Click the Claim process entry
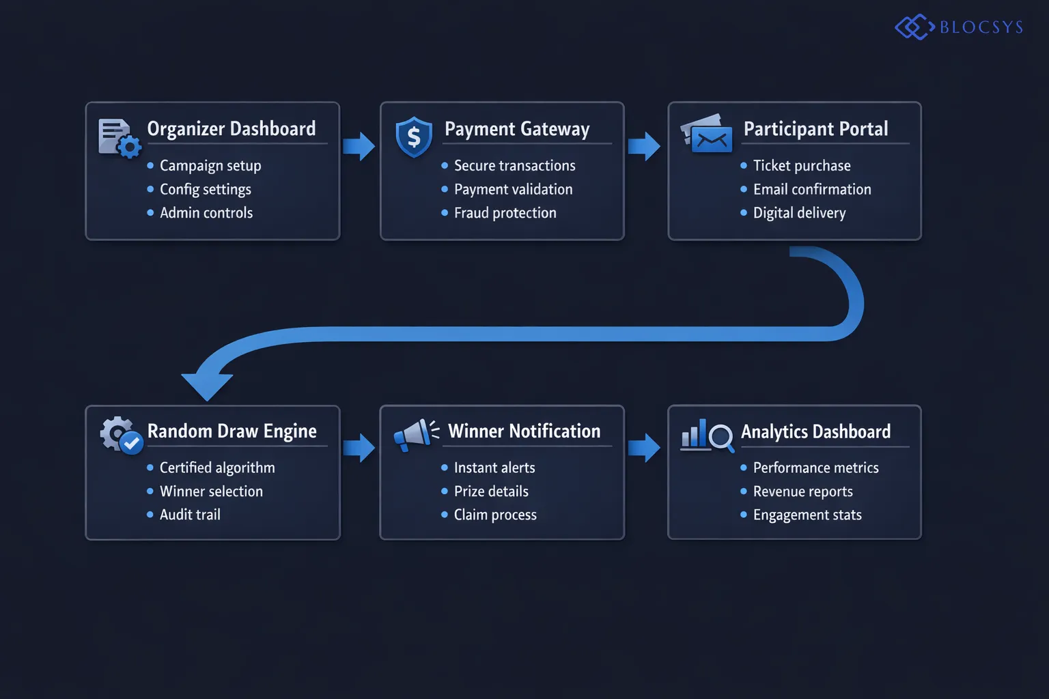Screen dimensions: 1049x699 (x=494, y=515)
